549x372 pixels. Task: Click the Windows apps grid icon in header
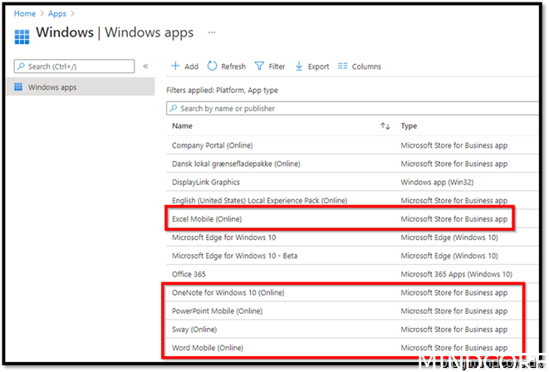point(22,34)
